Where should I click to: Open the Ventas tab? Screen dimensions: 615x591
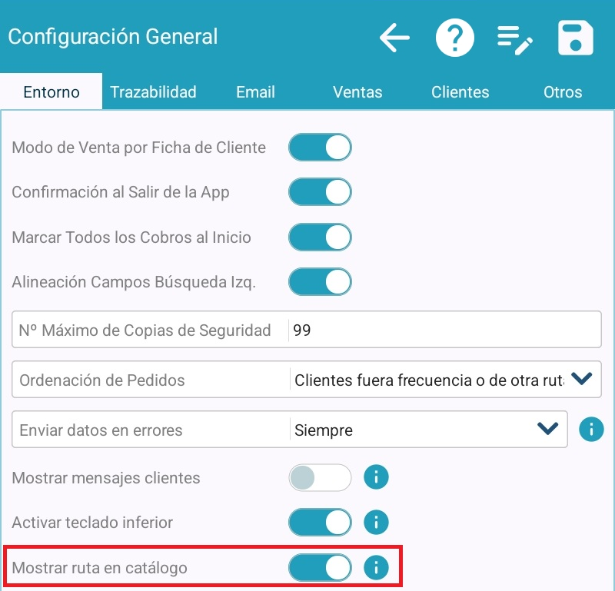(x=357, y=92)
